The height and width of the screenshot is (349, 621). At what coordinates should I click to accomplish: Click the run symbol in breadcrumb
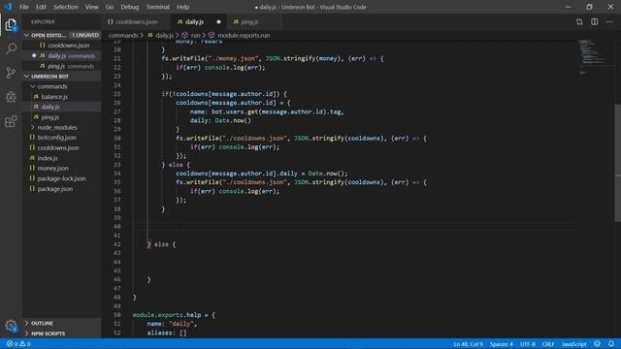click(x=191, y=35)
